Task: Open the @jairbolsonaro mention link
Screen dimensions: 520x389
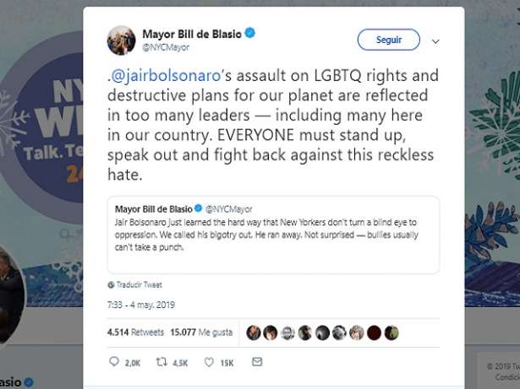Action: (x=166, y=75)
